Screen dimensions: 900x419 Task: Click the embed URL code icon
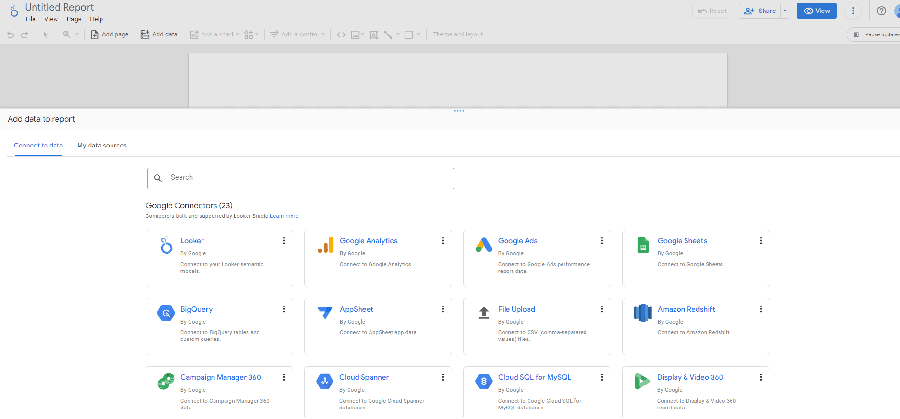pos(341,34)
